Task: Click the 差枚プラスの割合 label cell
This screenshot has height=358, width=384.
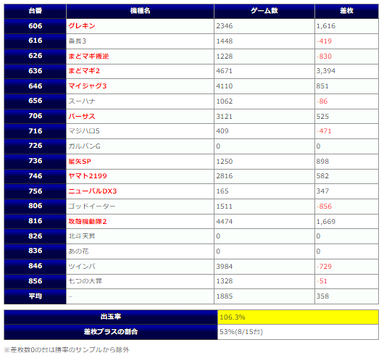Action: coord(111,332)
